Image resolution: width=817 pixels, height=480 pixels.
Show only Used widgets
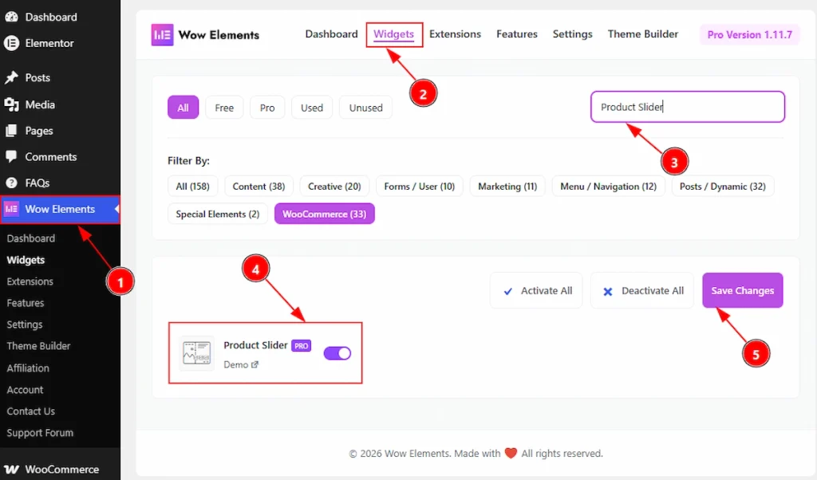tap(312, 108)
